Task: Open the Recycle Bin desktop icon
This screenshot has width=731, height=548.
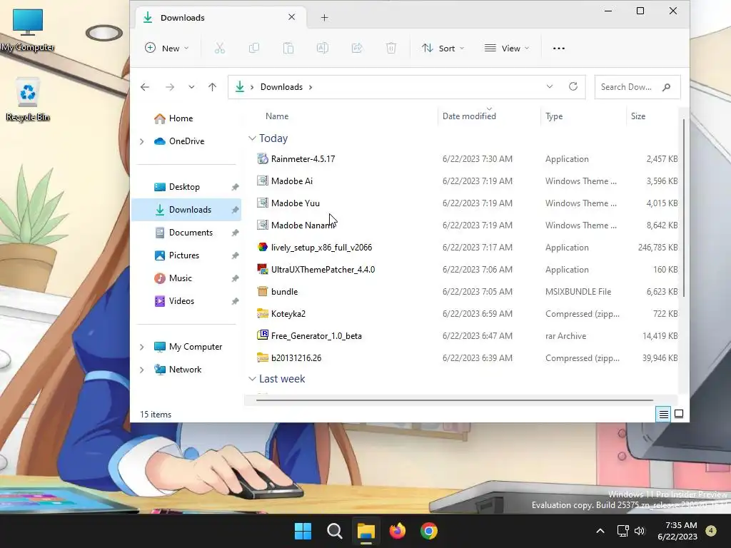Action: [x=28, y=100]
